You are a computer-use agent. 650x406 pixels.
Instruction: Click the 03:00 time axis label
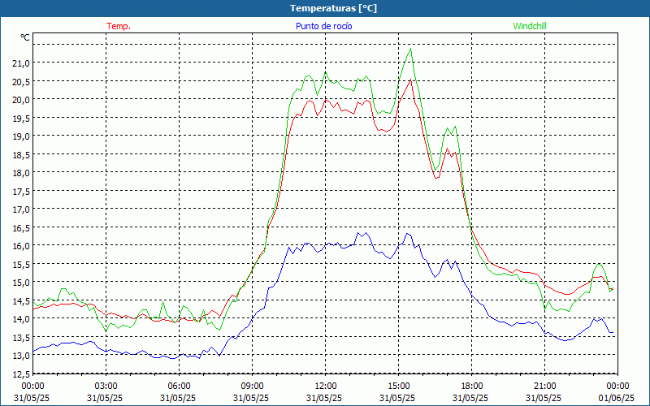(x=106, y=387)
